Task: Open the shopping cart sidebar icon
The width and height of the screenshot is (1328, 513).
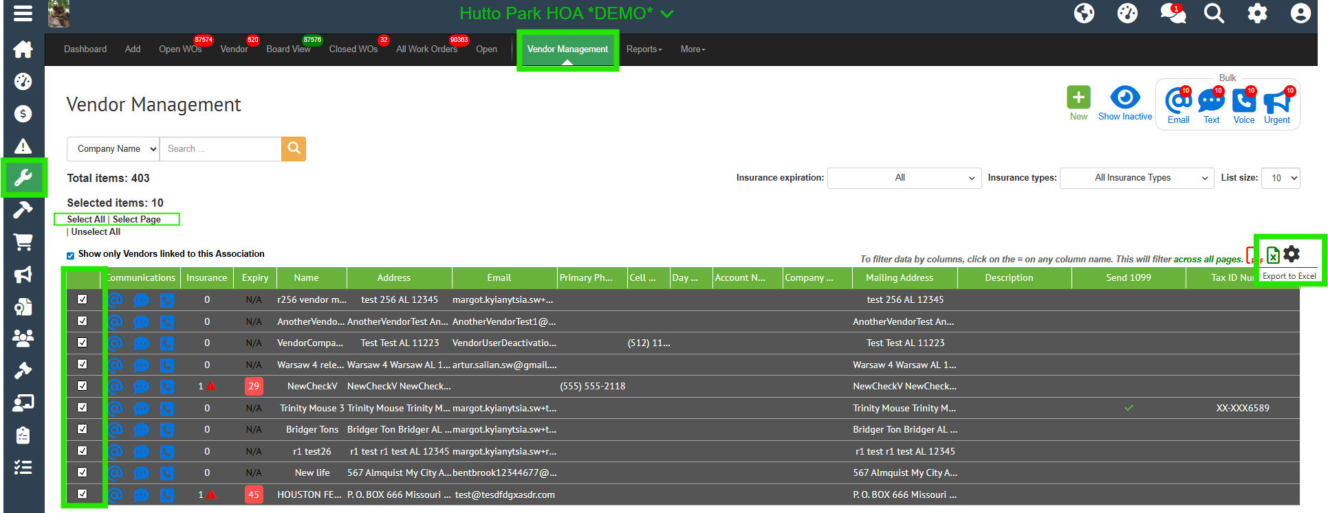Action: [x=23, y=242]
